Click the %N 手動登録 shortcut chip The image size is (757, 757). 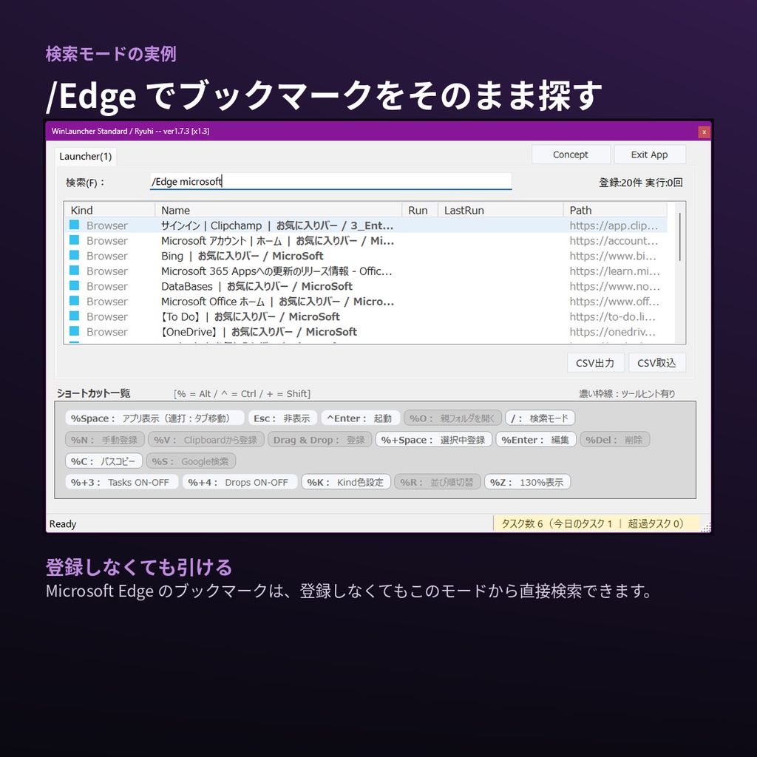105,440
